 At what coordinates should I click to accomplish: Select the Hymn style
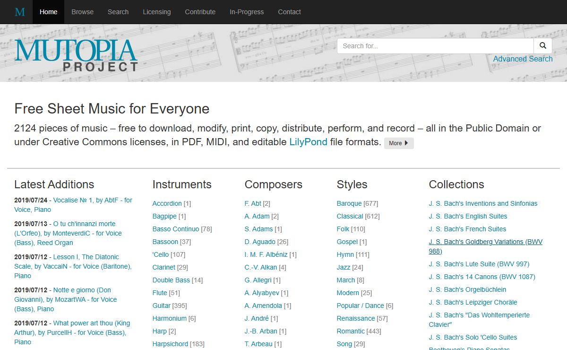345,254
